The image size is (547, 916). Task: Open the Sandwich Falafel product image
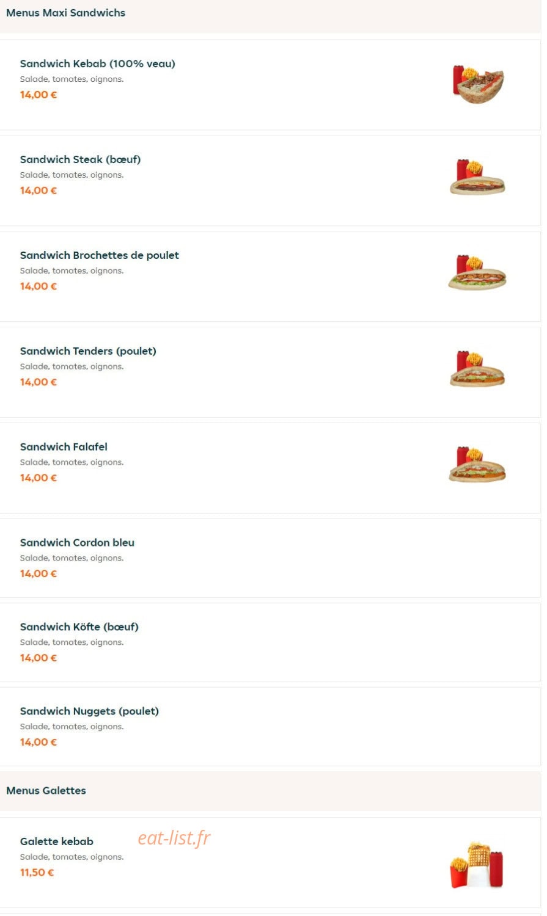point(478,465)
